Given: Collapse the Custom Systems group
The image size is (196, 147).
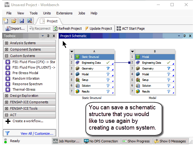Looking at the screenshot, I should click(x=6, y=56).
